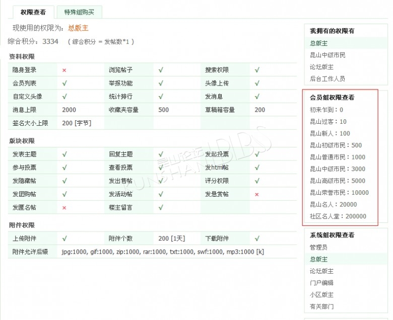View 初来乍到：0 member group

(326, 110)
